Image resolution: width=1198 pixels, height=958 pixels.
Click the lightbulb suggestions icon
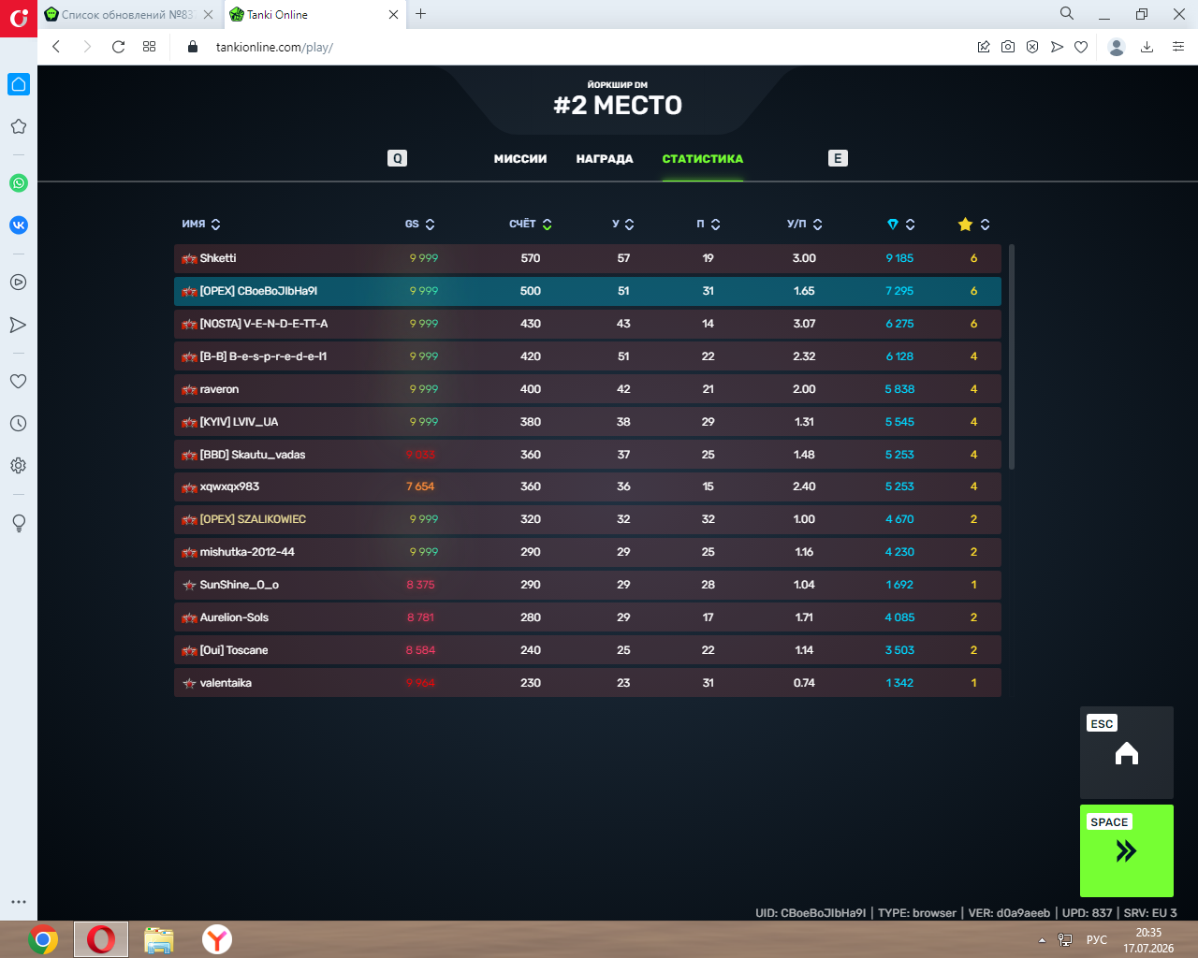tap(19, 523)
